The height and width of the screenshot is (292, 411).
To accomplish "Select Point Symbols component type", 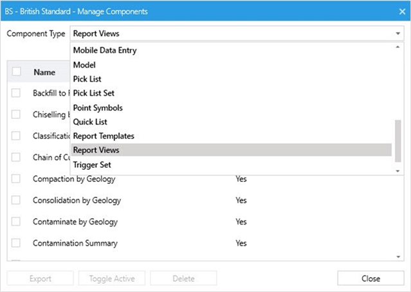I will click(98, 107).
